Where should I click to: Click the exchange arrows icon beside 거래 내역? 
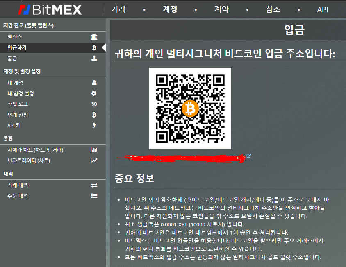click(94, 186)
